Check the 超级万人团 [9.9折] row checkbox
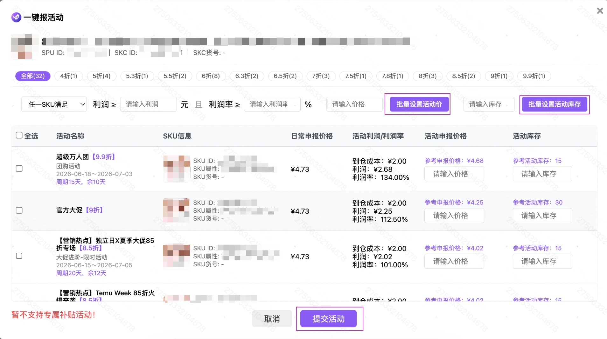This screenshot has height=339, width=607. tap(19, 169)
